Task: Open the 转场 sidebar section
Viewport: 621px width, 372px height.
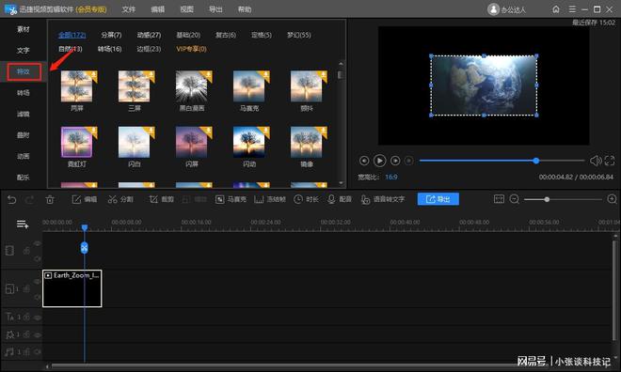Action: [x=23, y=92]
